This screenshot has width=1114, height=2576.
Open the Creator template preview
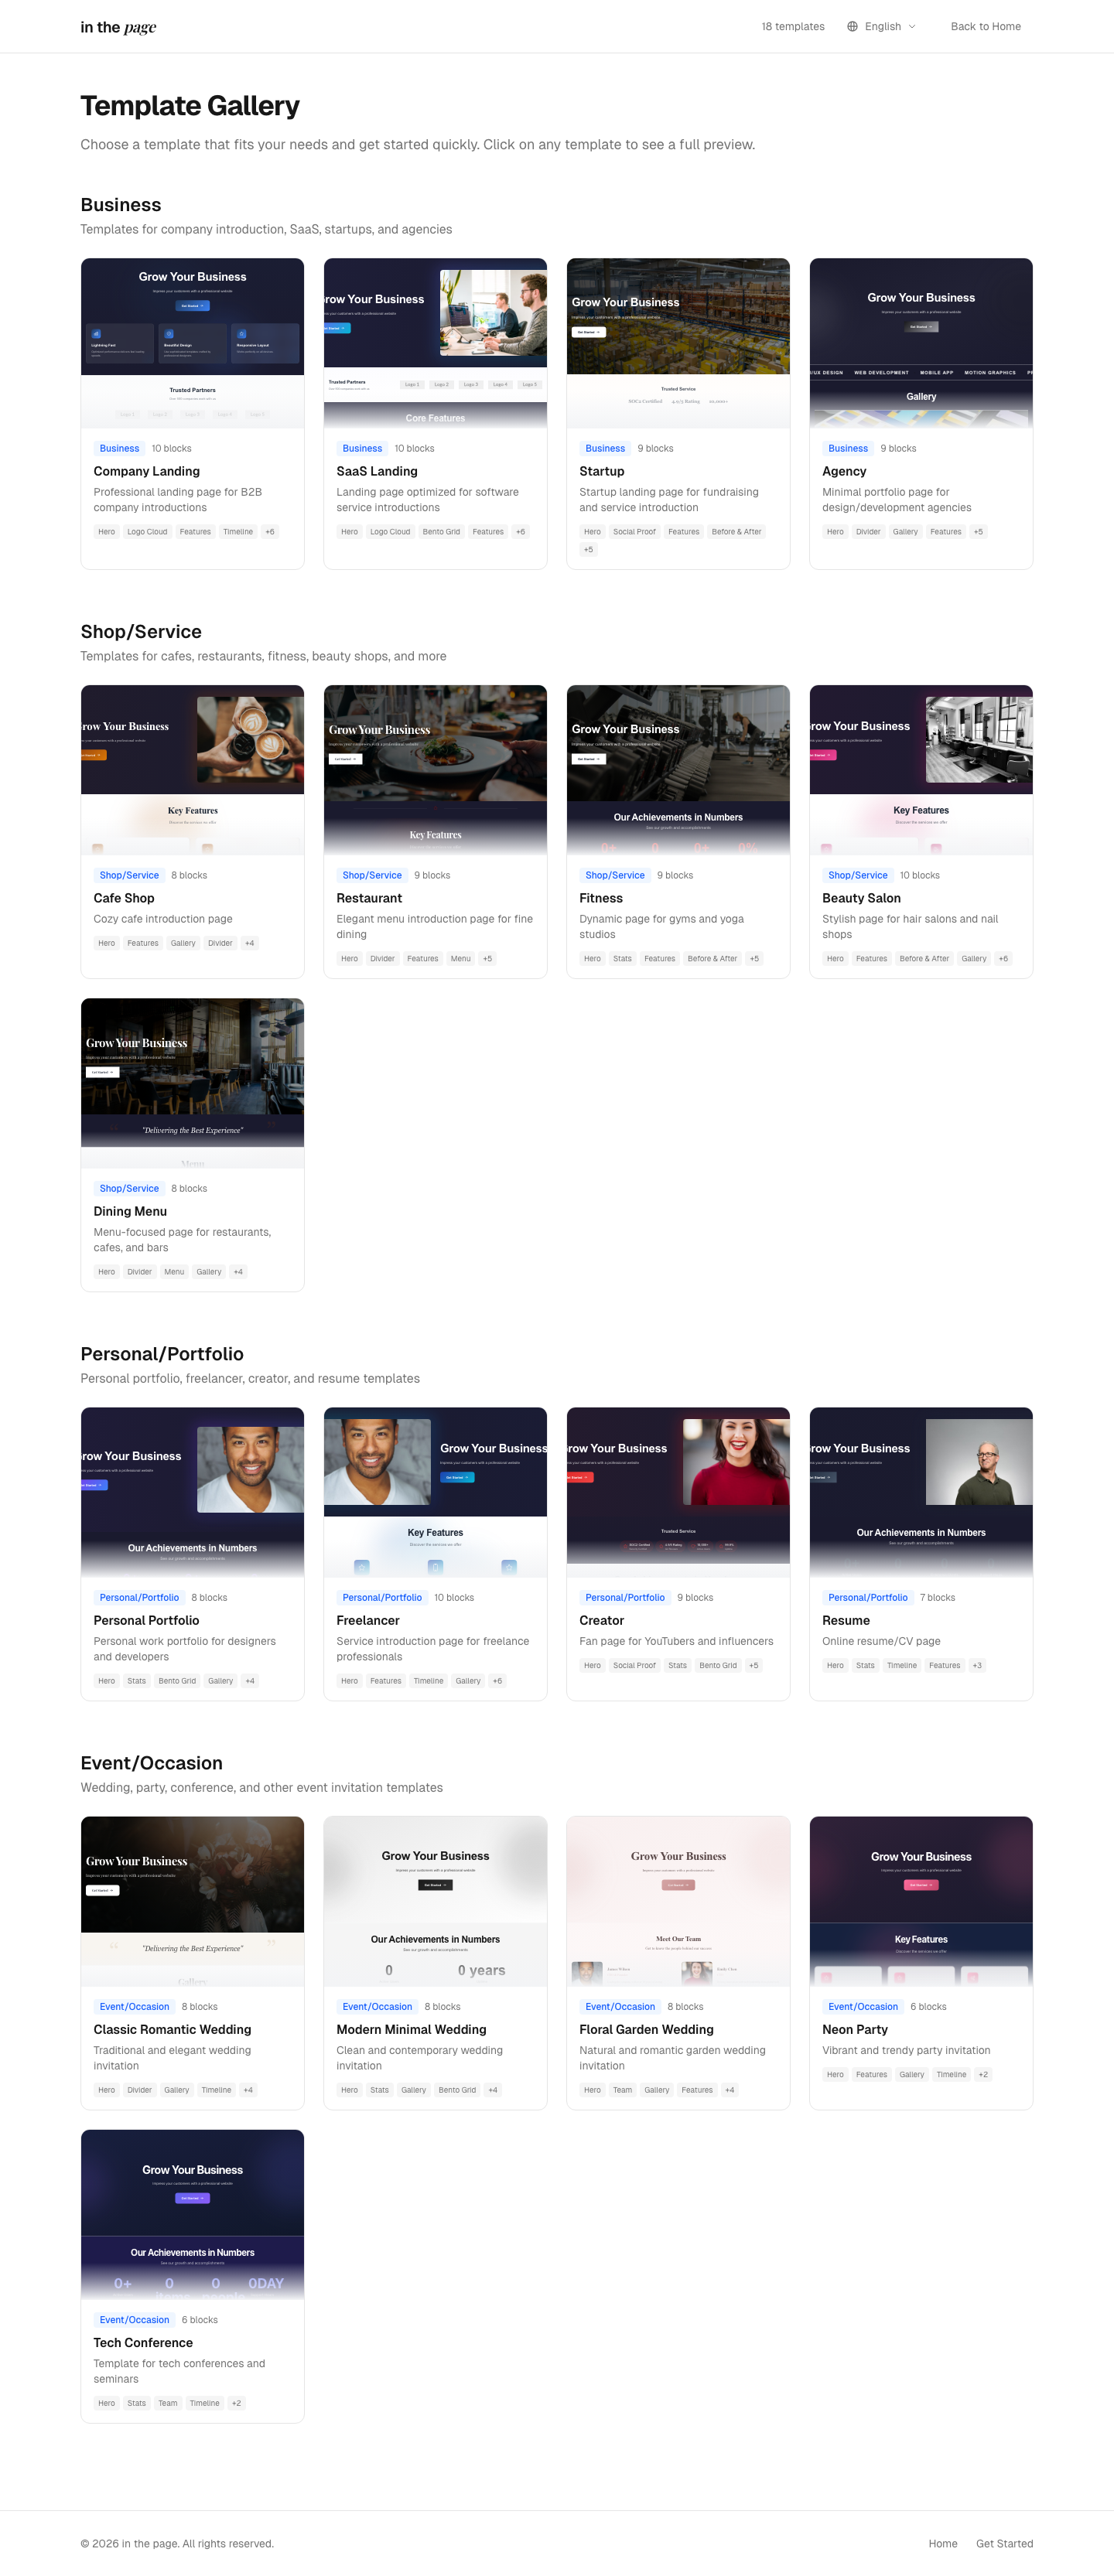click(678, 1491)
